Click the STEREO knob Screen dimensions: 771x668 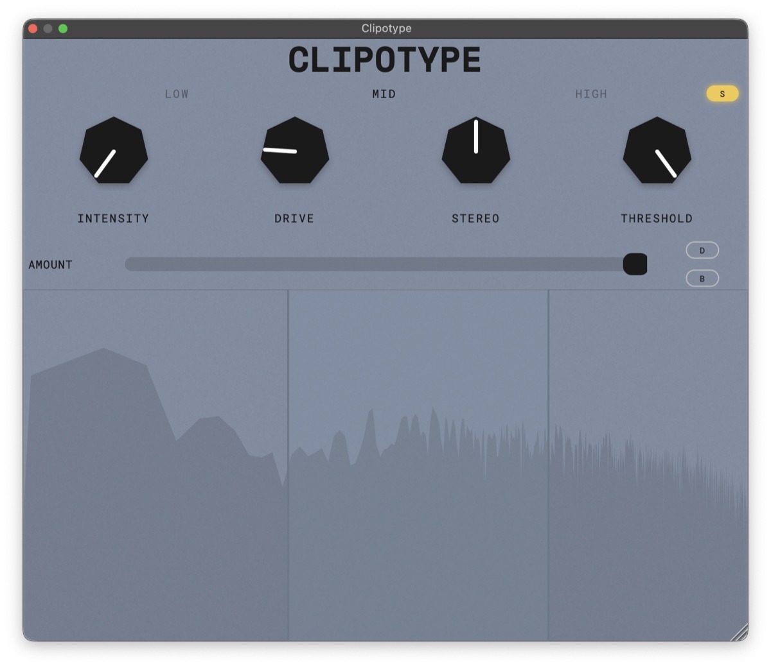(476, 151)
